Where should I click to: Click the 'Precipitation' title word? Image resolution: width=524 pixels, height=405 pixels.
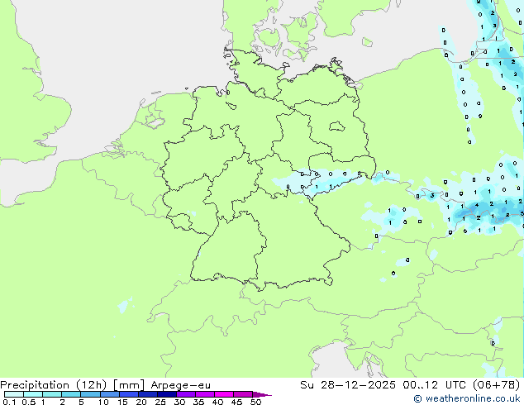point(35,385)
